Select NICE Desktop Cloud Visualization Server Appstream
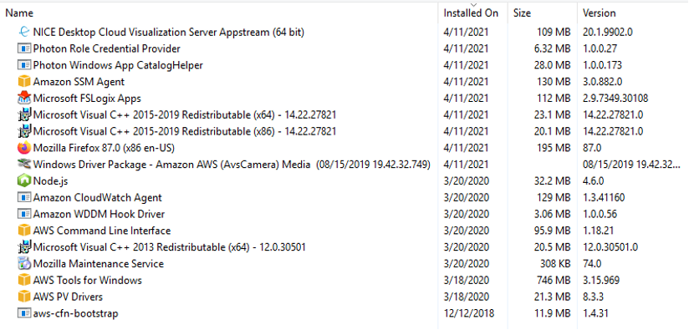The height and width of the screenshot is (330, 689). 169,32
